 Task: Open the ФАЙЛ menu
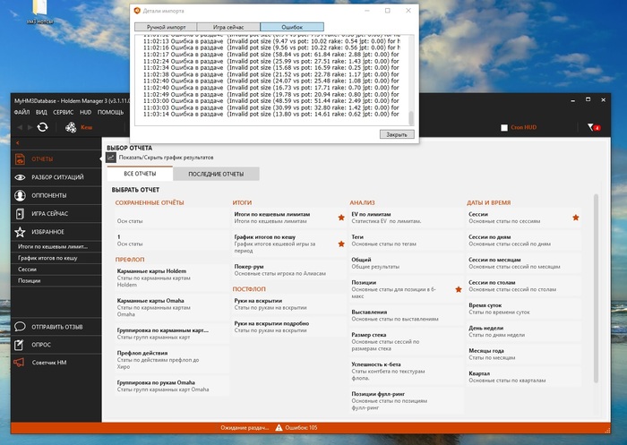(22, 112)
